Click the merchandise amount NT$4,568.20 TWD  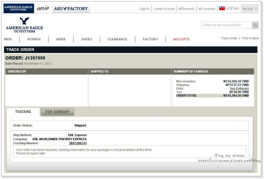(236, 81)
